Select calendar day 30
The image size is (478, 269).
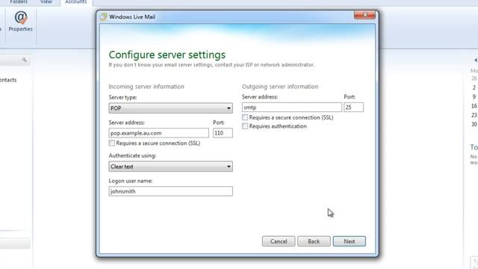[x=474, y=124]
